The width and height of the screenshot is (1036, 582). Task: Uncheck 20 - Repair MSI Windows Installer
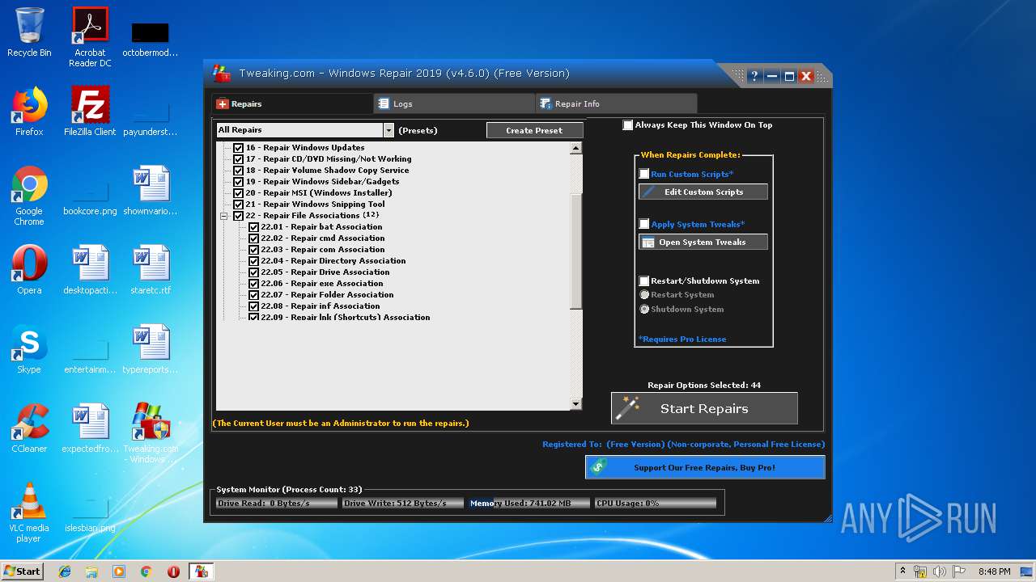tap(238, 193)
